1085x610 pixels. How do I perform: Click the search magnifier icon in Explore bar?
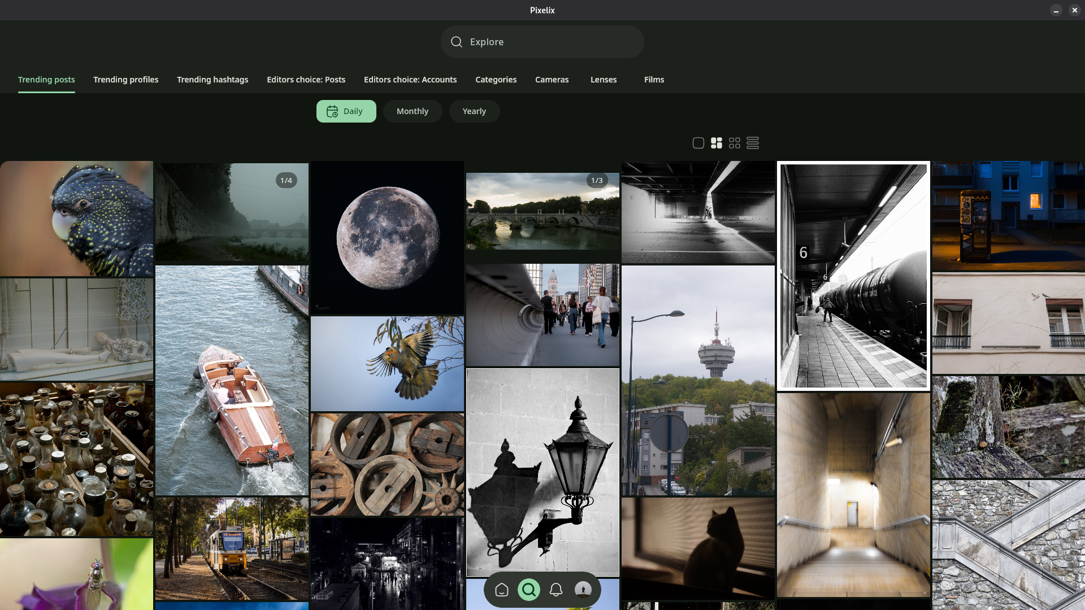(457, 42)
